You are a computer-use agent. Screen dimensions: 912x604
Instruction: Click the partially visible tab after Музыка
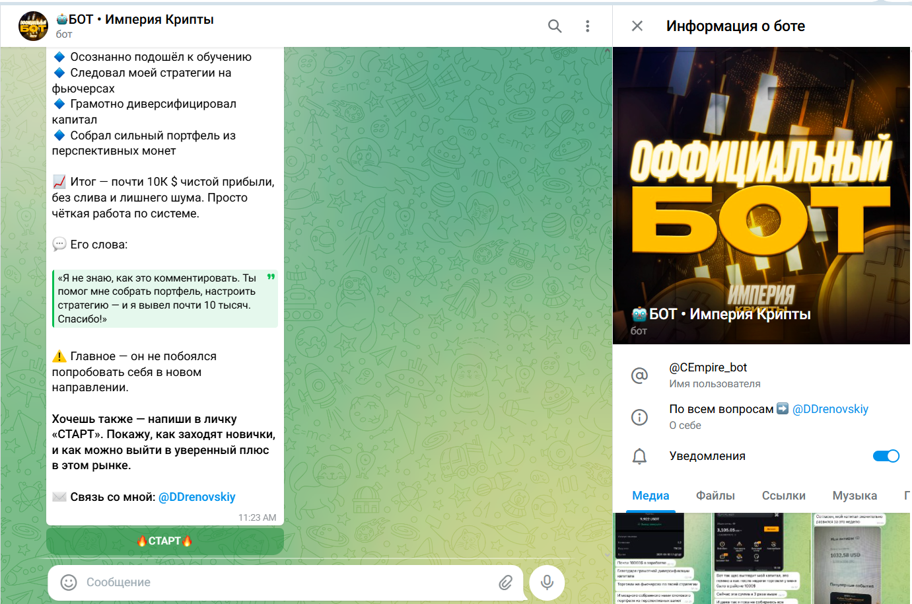pos(907,496)
